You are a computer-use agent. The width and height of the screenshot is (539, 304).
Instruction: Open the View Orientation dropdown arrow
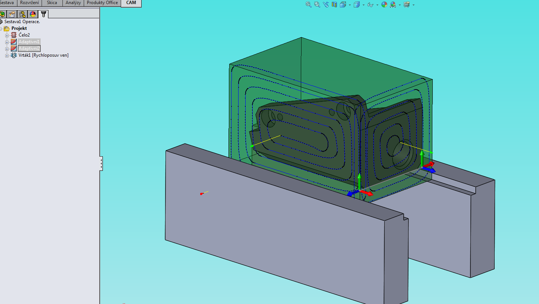coord(350,5)
